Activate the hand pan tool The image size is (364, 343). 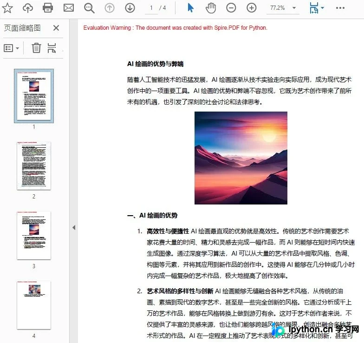[x=211, y=8]
